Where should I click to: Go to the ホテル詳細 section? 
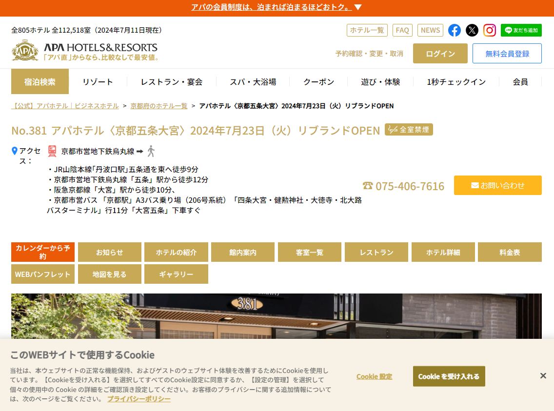click(443, 252)
